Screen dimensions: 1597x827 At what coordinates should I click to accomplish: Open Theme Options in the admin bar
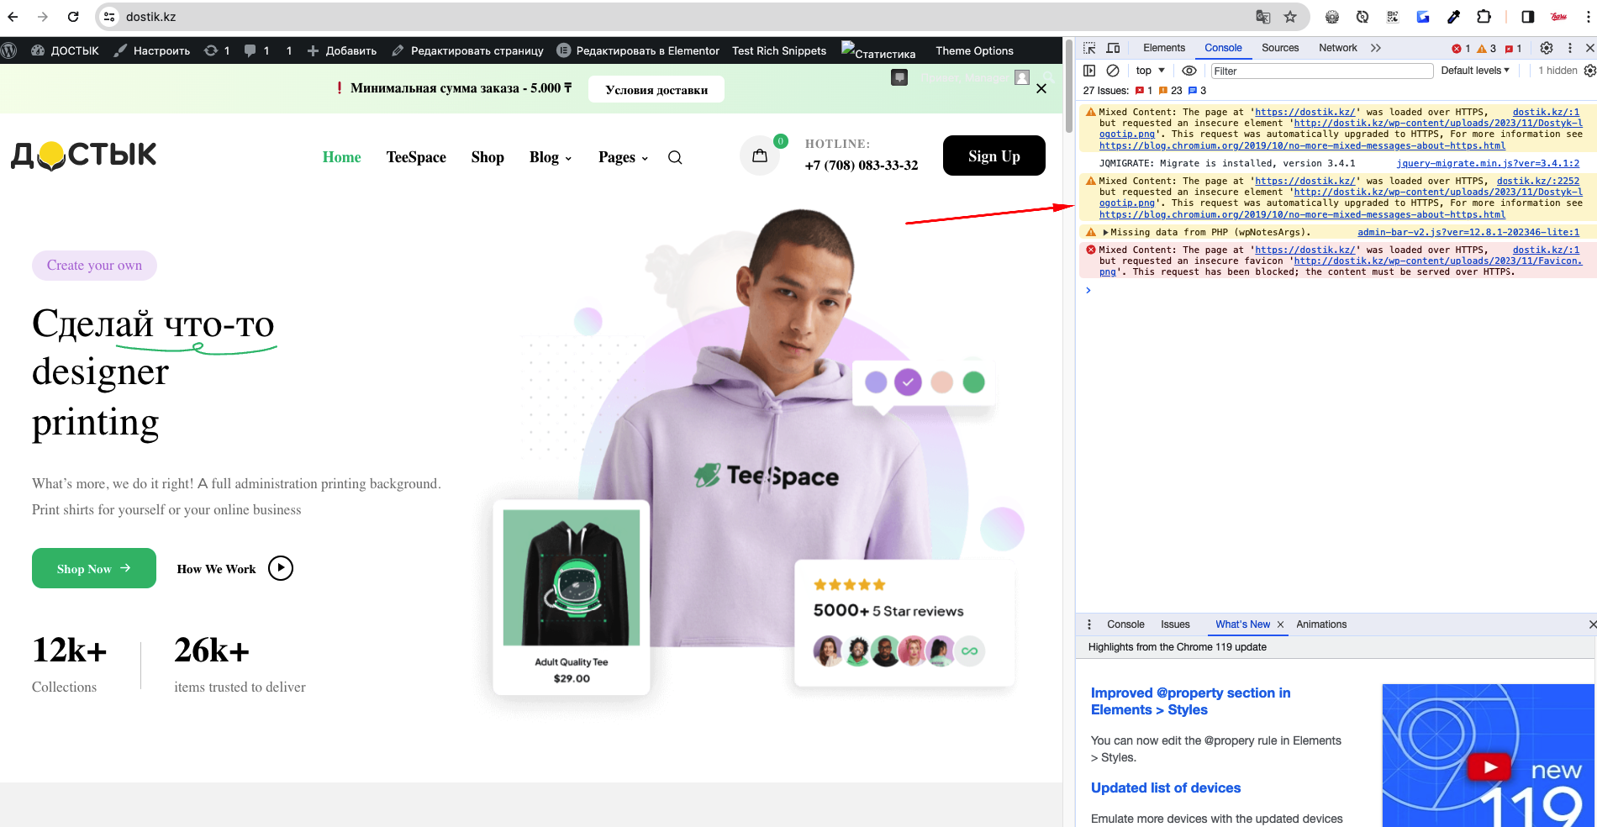(x=974, y=50)
